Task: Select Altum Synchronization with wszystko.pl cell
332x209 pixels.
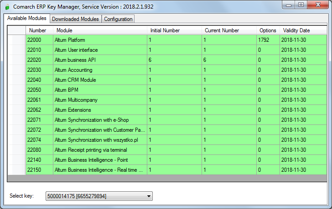Action: tap(100, 140)
